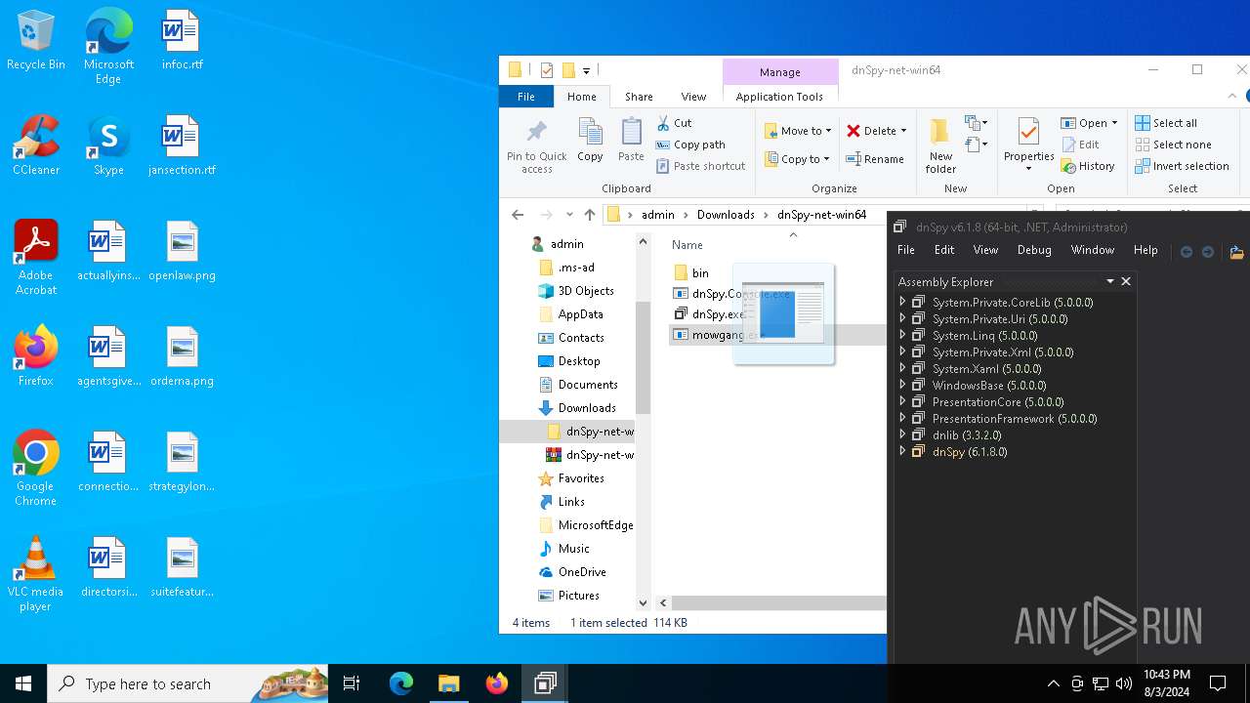Select CCleaner desktop icon
Viewport: 1250px width, 703px height.
click(x=36, y=146)
